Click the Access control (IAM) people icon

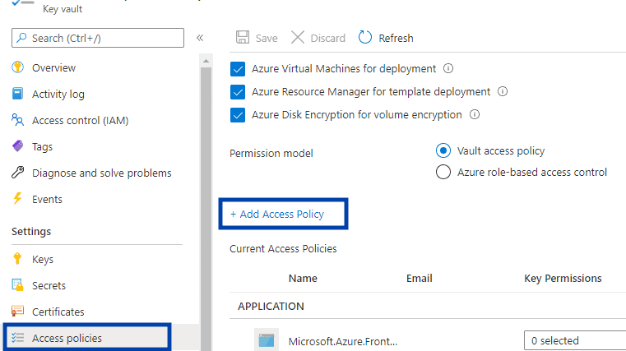[17, 120]
